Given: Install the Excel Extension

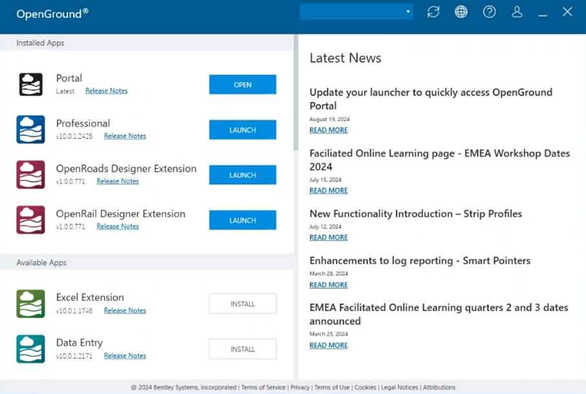Looking at the screenshot, I should click(x=243, y=304).
